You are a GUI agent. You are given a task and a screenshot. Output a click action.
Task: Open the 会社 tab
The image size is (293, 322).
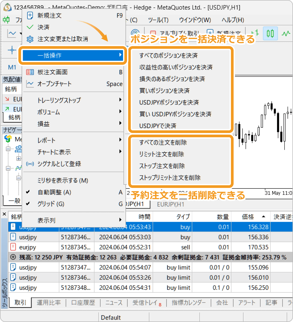(222, 303)
